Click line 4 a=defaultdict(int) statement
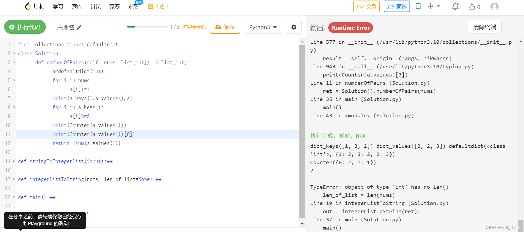The width and height of the screenshot is (524, 232). (78, 71)
